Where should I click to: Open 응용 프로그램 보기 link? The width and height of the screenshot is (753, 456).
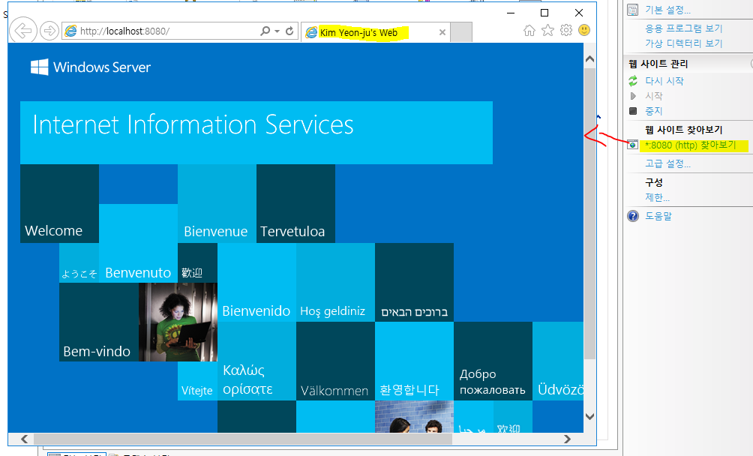[x=683, y=28]
